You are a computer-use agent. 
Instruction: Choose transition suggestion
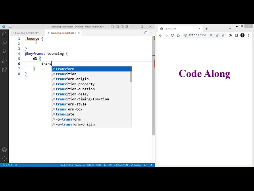coord(91,74)
